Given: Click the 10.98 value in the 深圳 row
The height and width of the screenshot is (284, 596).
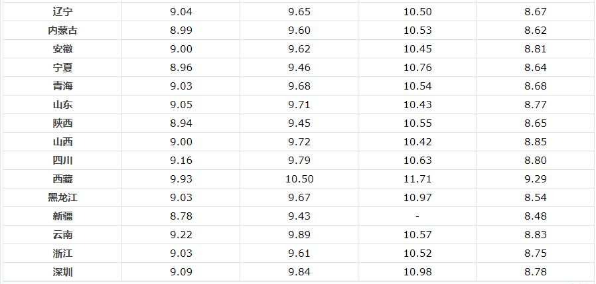Looking at the screenshot, I should click(417, 272).
